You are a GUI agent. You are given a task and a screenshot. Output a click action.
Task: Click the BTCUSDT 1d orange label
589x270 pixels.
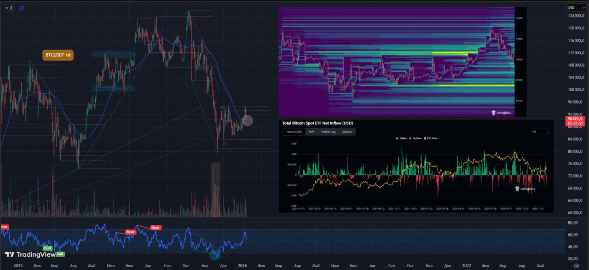(x=58, y=55)
